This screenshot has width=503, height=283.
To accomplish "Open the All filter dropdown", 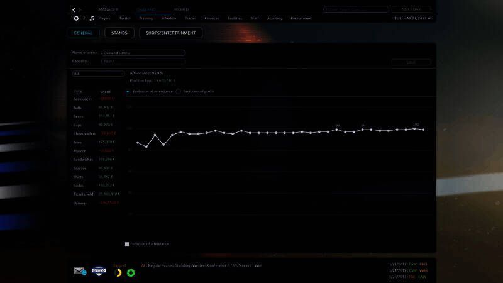I will 97,74.
